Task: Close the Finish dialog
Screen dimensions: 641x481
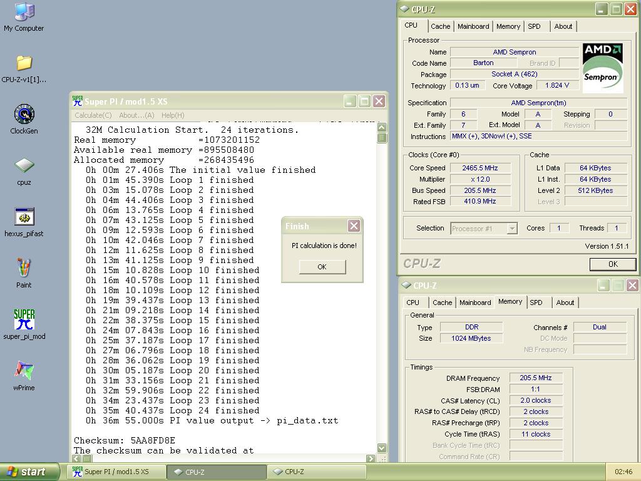Action: pyautogui.click(x=354, y=225)
